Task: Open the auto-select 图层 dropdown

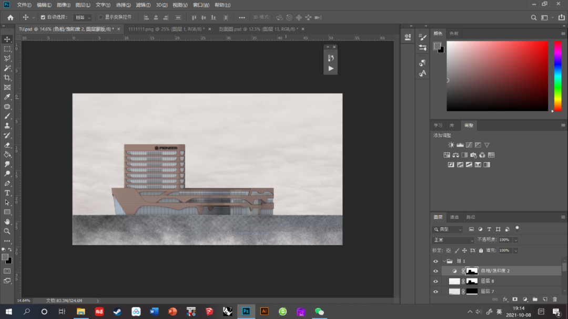Action: pos(83,17)
